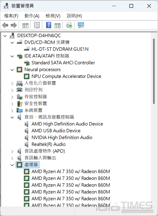Screen dimensions: 158x216
Task: Open the 動作(A) menu
Action: click(x=32, y=16)
